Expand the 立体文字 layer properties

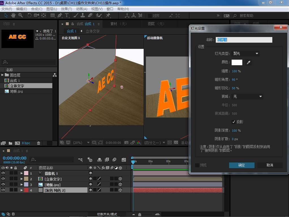point(21,179)
